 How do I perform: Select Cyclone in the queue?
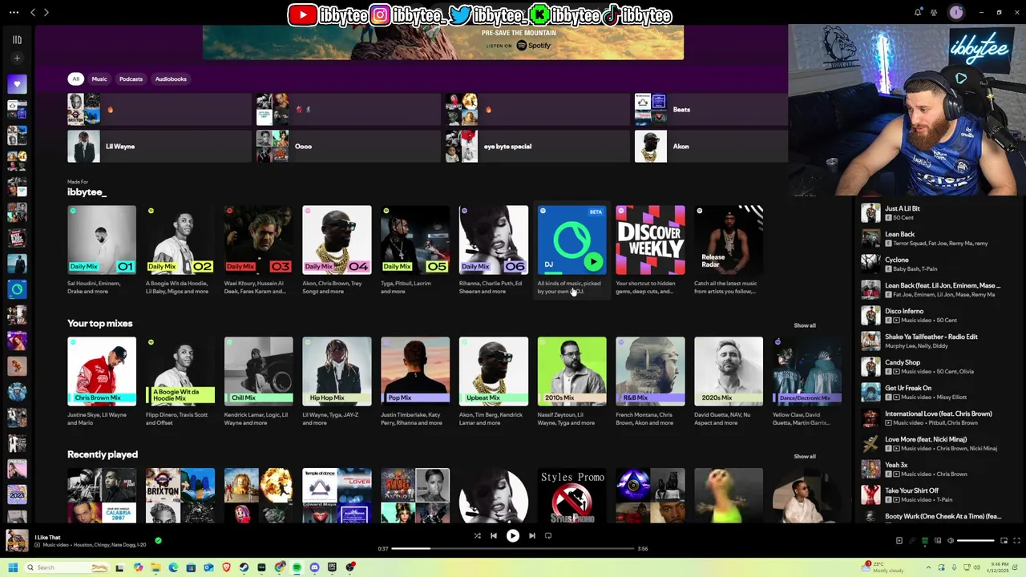tap(933, 264)
